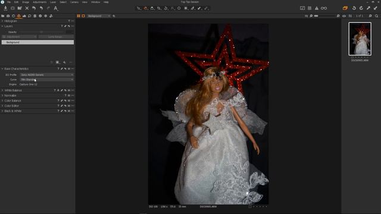This screenshot has width=381, height=214.
Task: Select the Background layer row
Action: click(38, 42)
